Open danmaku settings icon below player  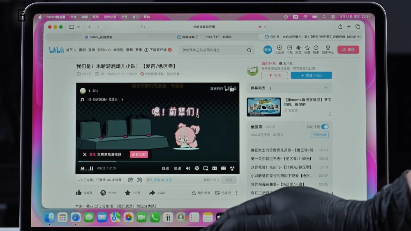pyautogui.click(x=139, y=180)
